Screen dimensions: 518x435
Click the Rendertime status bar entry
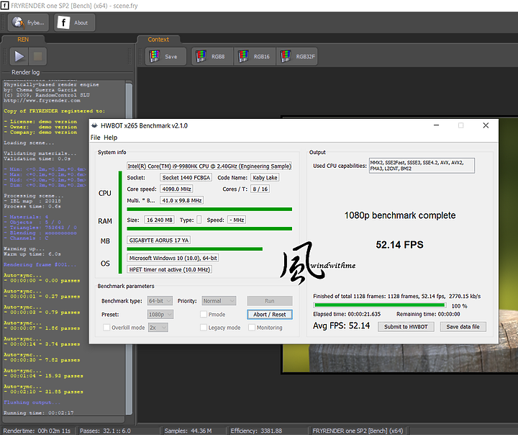point(37,431)
